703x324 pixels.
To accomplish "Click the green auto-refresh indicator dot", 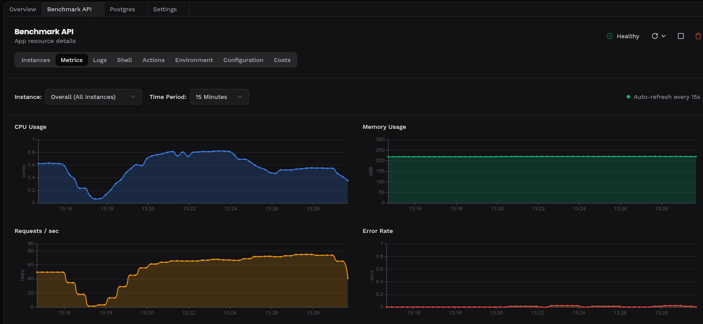I will [x=628, y=97].
